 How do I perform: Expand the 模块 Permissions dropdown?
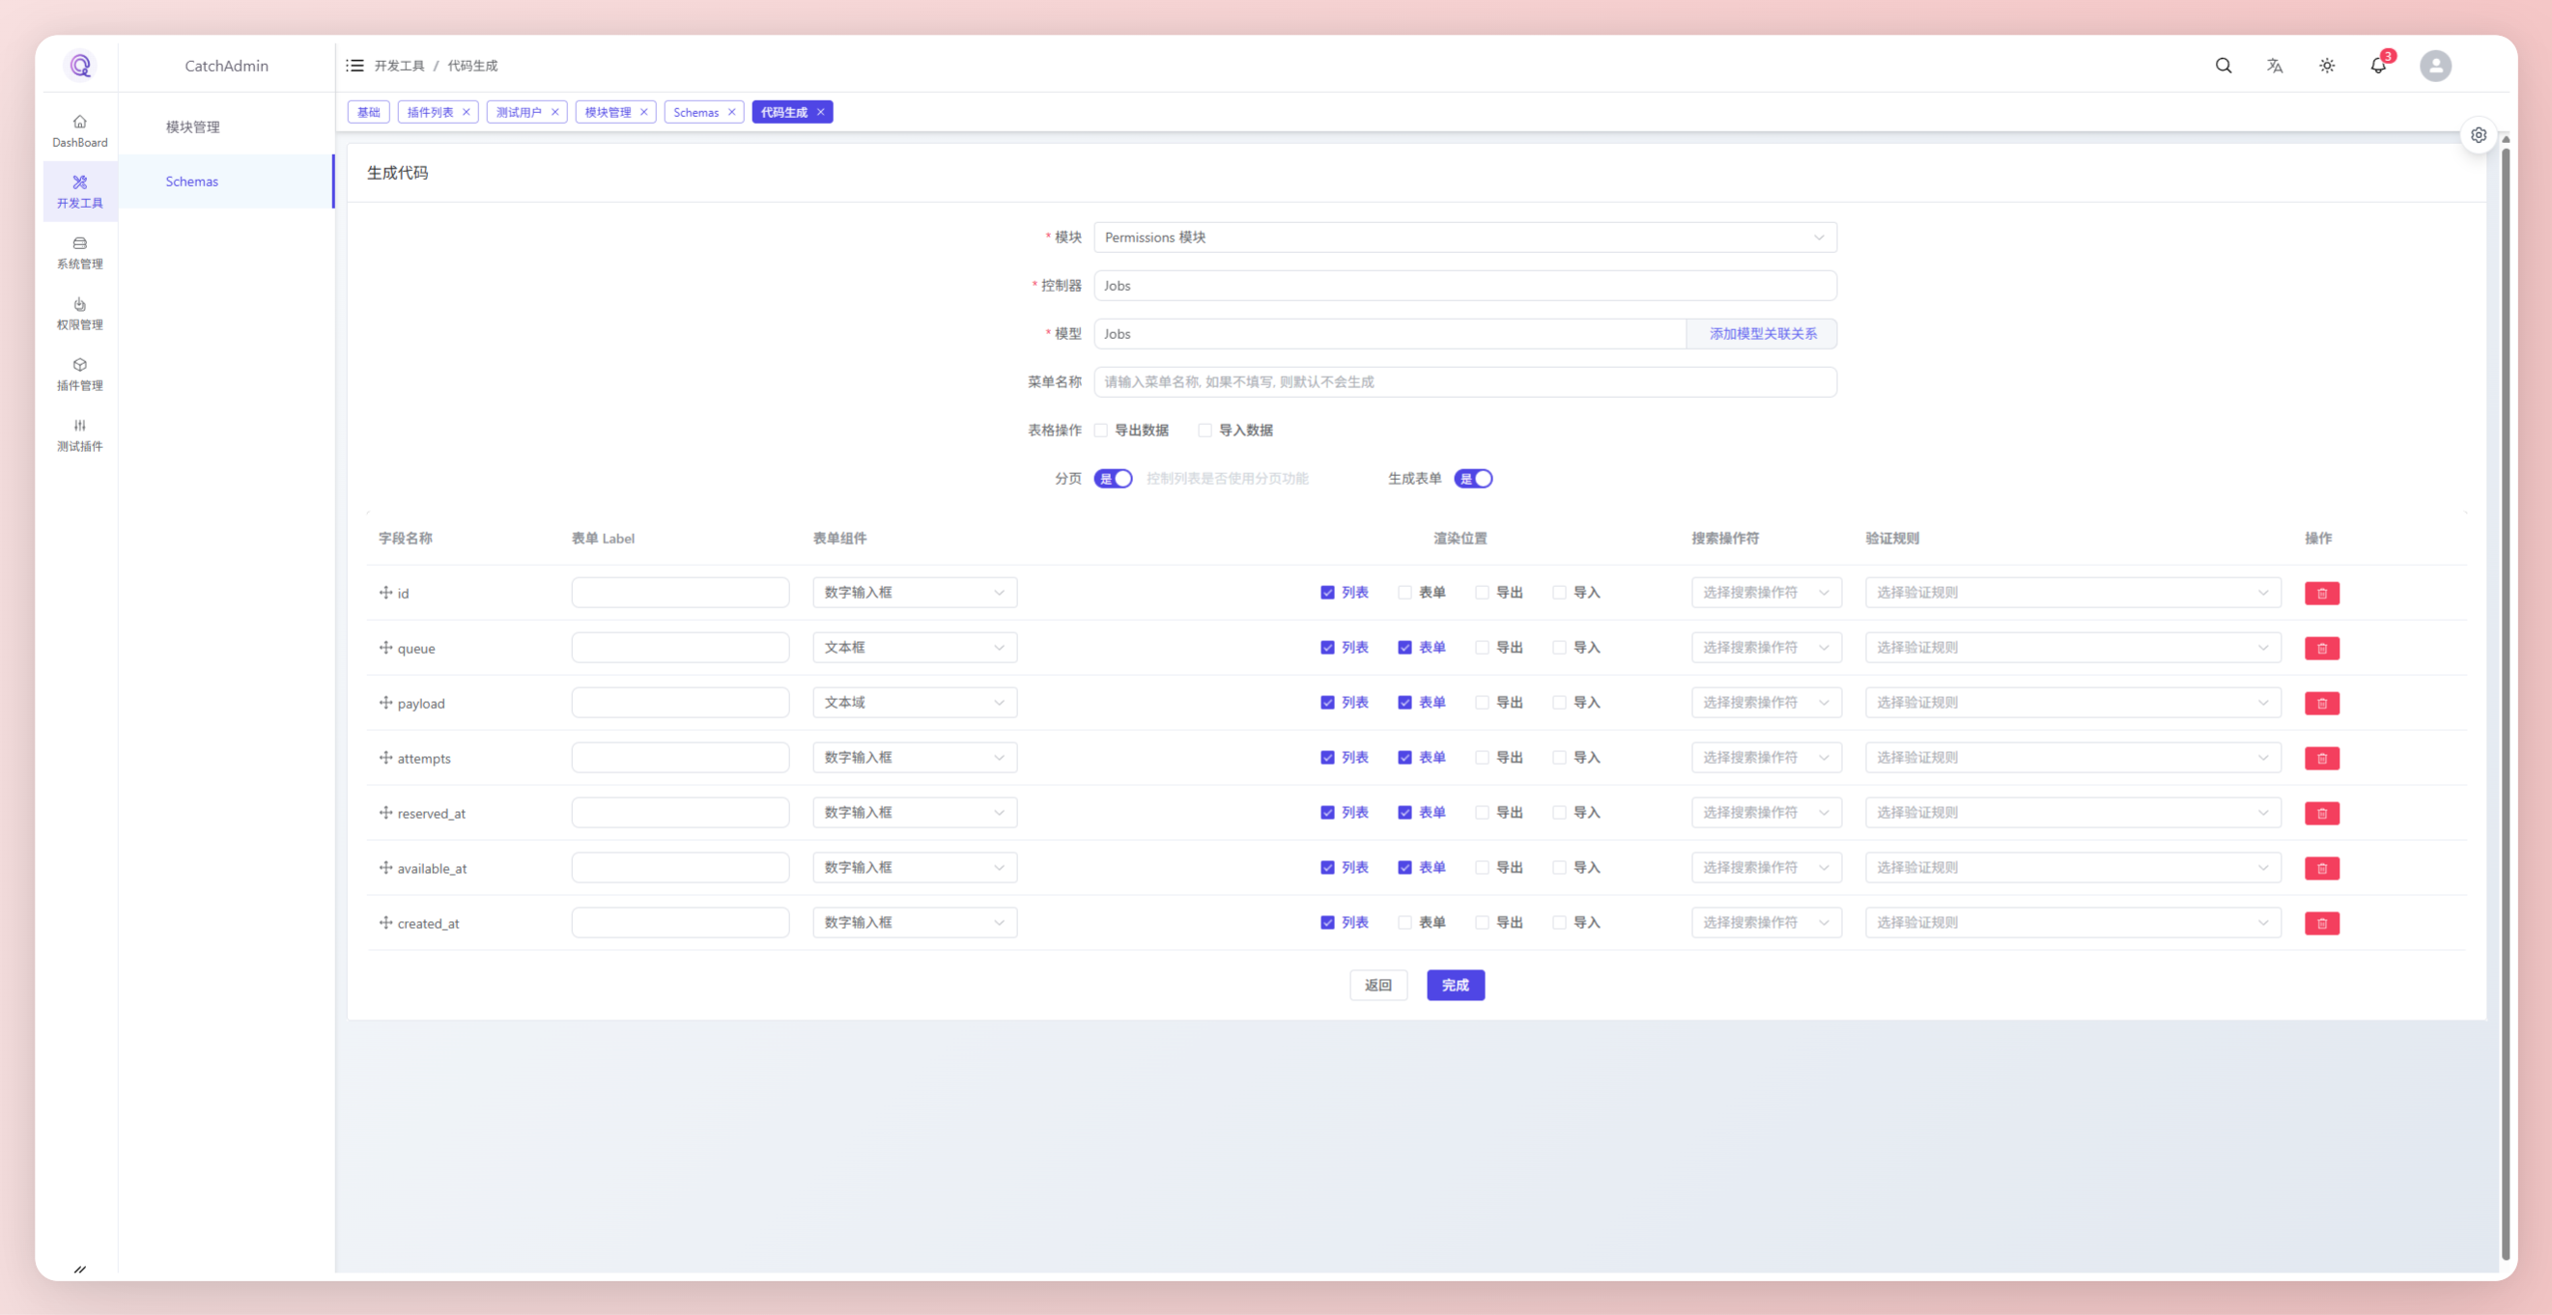[x=1464, y=238]
